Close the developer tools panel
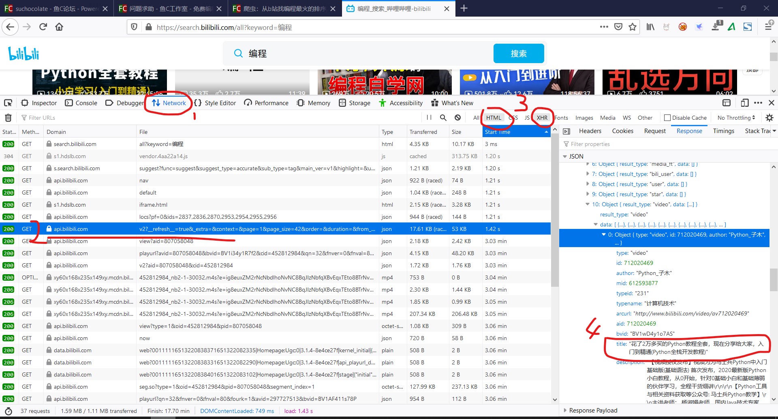The height and width of the screenshot is (419, 778). point(772,103)
